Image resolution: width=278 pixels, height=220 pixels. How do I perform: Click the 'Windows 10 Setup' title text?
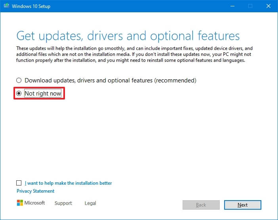coord(31,6)
